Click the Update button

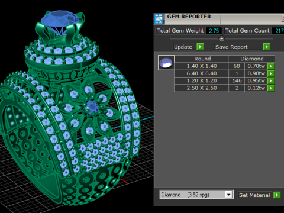tap(184, 47)
